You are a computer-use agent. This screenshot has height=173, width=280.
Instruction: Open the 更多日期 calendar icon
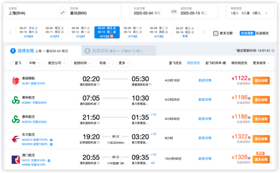(x=216, y=33)
